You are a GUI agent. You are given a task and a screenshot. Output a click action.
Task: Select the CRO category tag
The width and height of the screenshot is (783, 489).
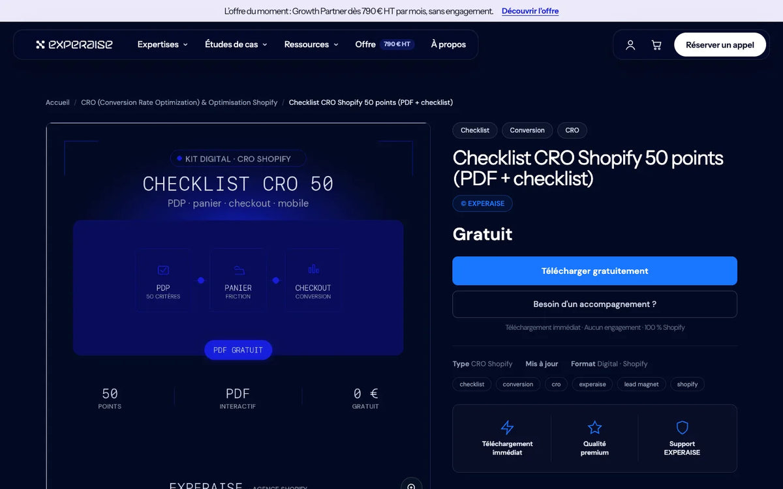(572, 130)
